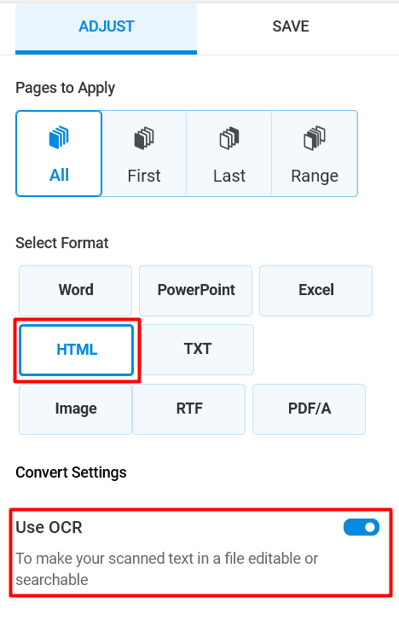Disable the Use OCR switch
Screen dimensions: 399x626
[x=361, y=527]
